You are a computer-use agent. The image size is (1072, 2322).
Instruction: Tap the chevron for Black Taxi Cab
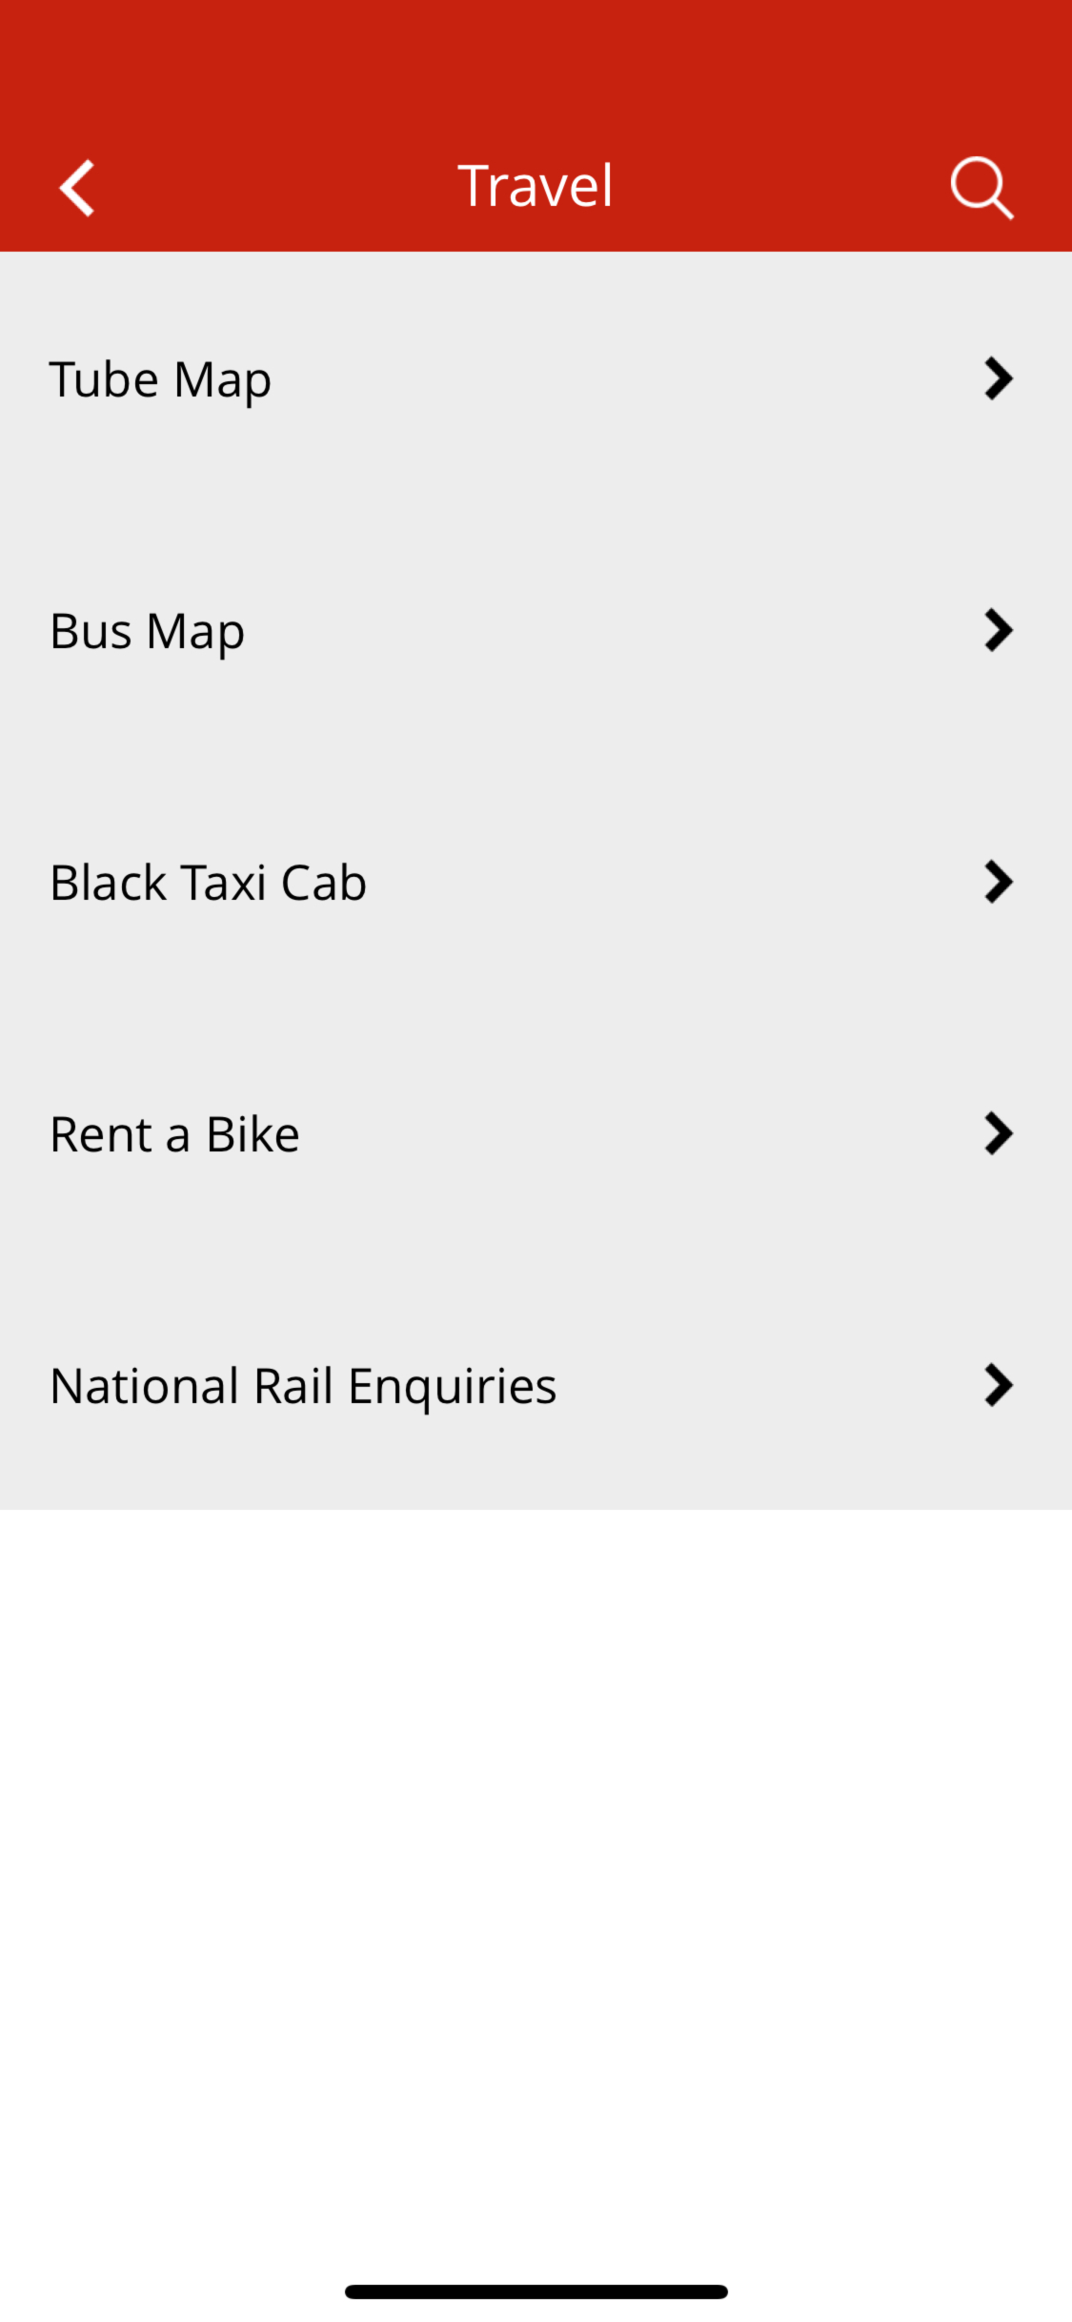click(x=998, y=882)
